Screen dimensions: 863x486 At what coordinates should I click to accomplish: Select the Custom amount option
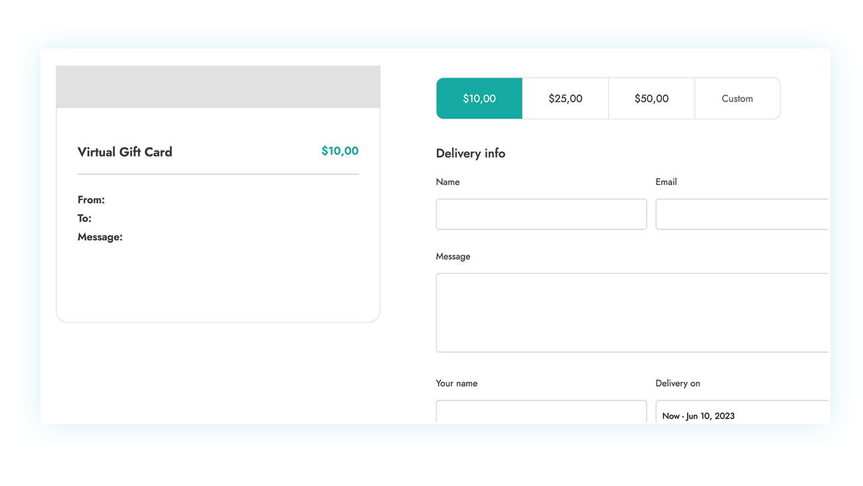(737, 98)
